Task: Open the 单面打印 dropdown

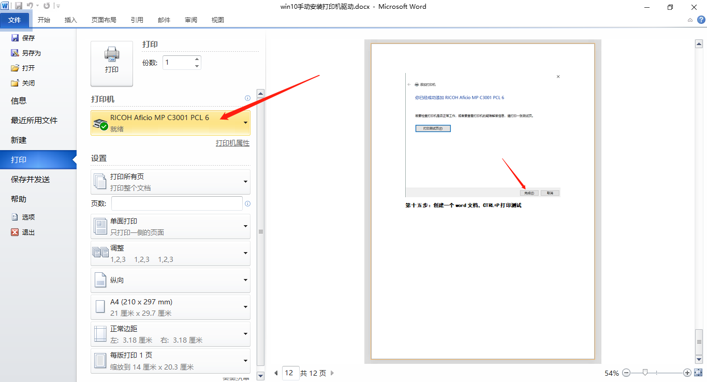Action: [170, 226]
